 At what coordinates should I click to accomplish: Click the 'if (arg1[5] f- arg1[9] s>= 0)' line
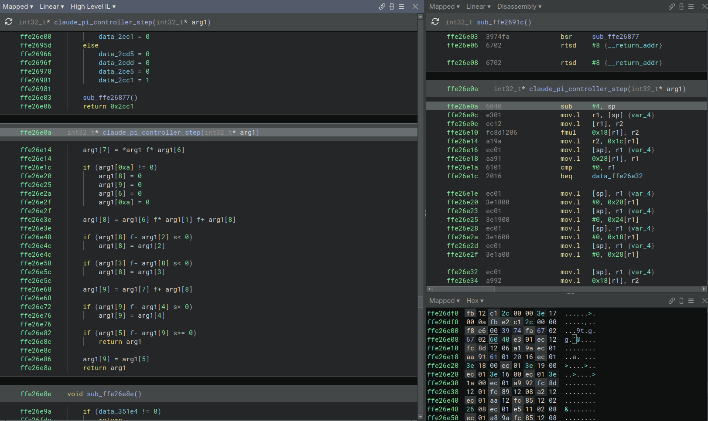(x=140, y=333)
